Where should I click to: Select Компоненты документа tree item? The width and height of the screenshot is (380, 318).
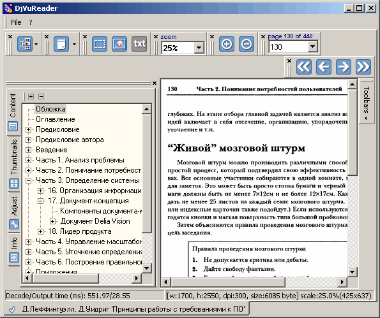[x=100, y=211]
